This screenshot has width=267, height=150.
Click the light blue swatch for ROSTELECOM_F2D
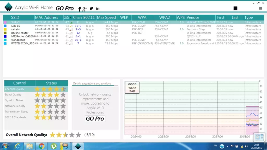[x=5, y=44]
